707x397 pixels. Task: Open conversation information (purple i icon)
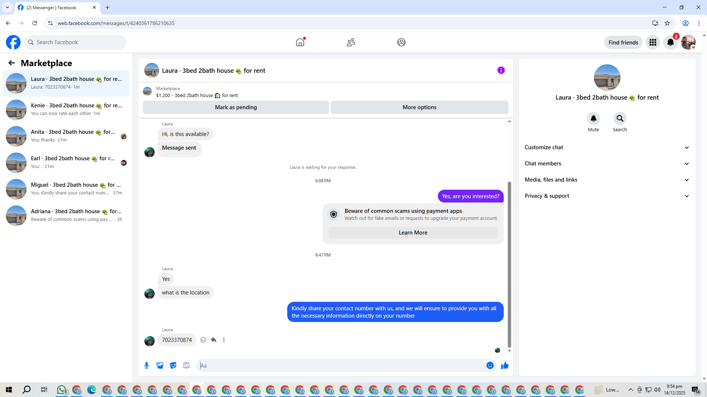(x=501, y=70)
